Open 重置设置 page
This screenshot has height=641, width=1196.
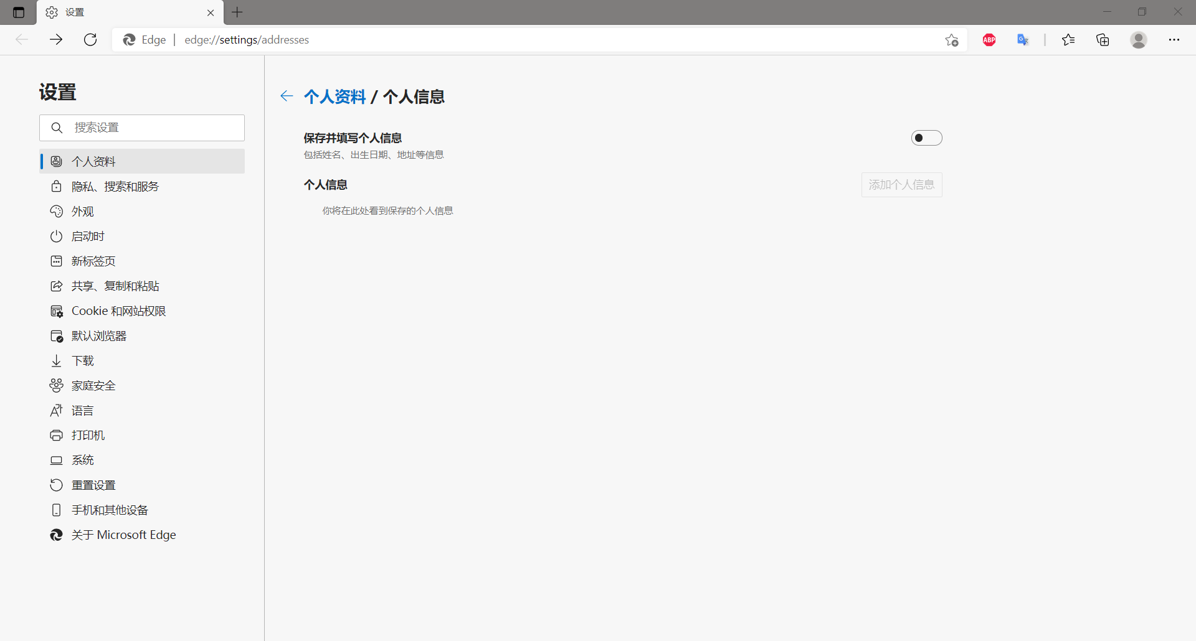[x=142, y=485]
